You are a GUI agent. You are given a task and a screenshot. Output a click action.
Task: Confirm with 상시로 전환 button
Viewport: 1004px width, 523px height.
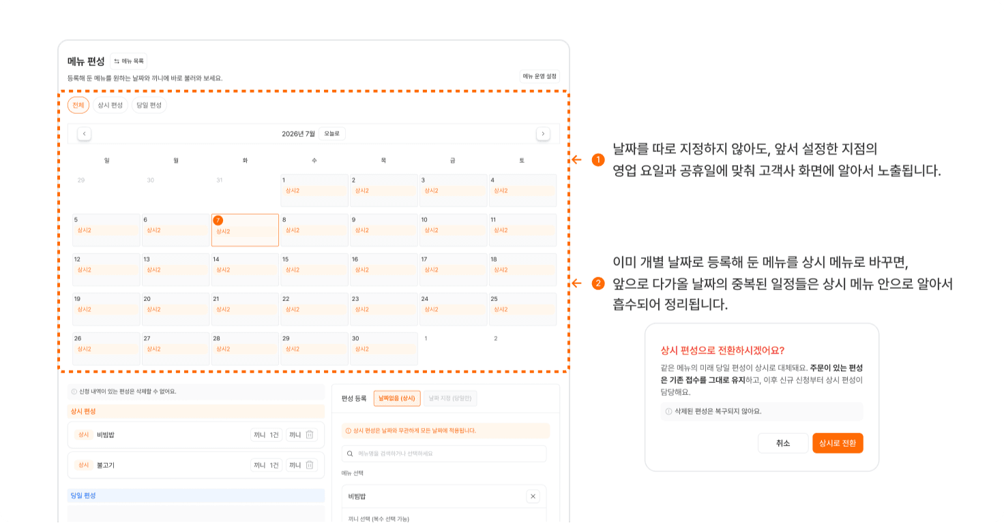tap(838, 443)
